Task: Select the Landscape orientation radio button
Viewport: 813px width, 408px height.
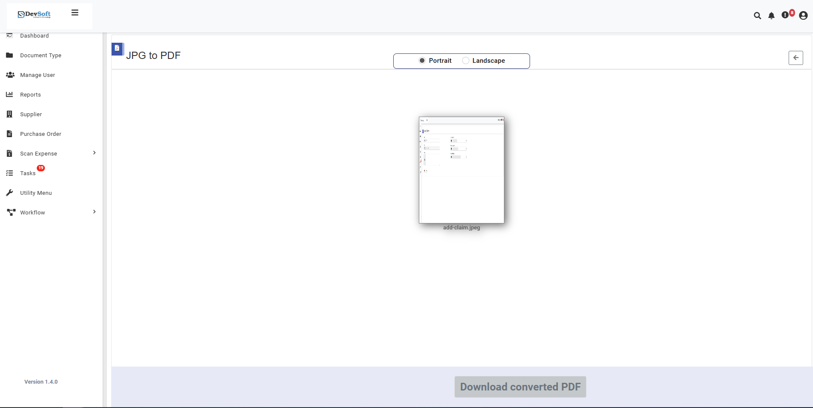Action: (465, 61)
